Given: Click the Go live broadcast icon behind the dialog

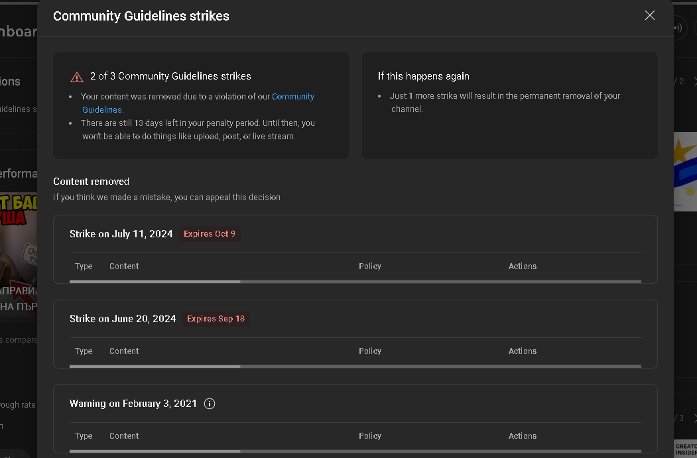Looking at the screenshot, I should point(679,28).
